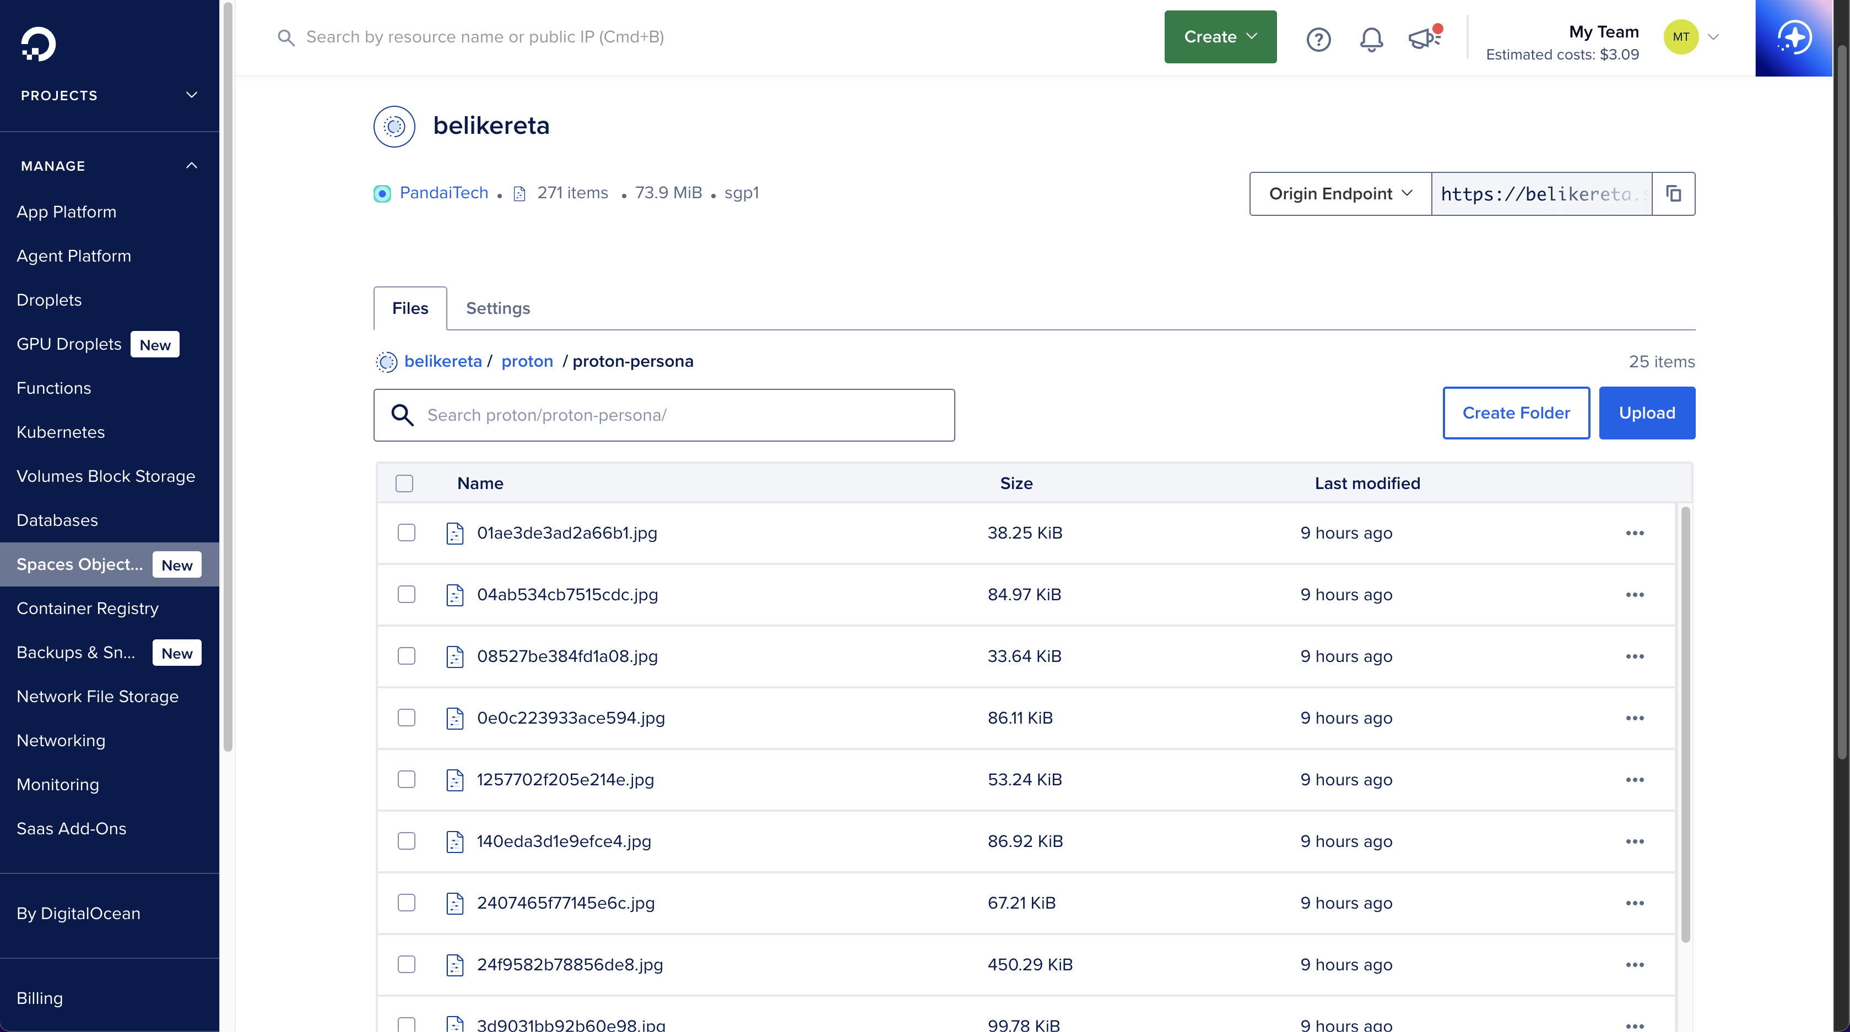Screen dimensions: 1850x1032
Task: Click file icon of 08527be384fd1a08.jpg
Action: pyautogui.click(x=455, y=656)
